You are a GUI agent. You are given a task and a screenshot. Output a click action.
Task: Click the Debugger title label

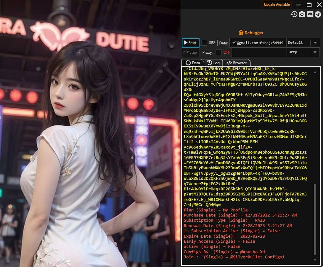click(254, 33)
